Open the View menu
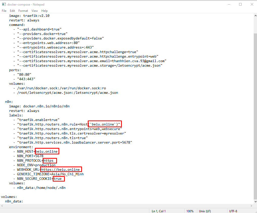Image resolution: width=257 pixels, height=213 pixels. point(35,11)
